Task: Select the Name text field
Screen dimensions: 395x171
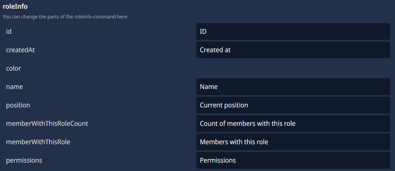Action: click(x=293, y=87)
